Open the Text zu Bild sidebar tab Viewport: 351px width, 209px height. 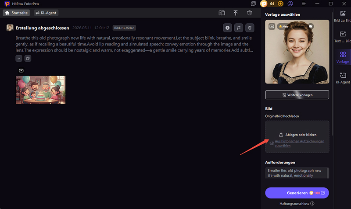(x=343, y=37)
